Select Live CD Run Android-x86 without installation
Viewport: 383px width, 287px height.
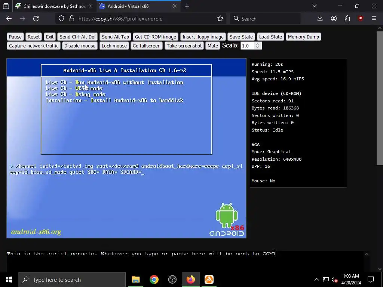[x=114, y=83]
